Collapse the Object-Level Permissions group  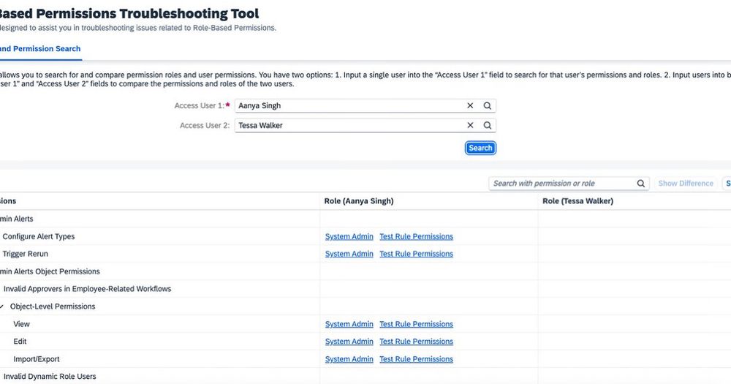pyautogui.click(x=2, y=306)
